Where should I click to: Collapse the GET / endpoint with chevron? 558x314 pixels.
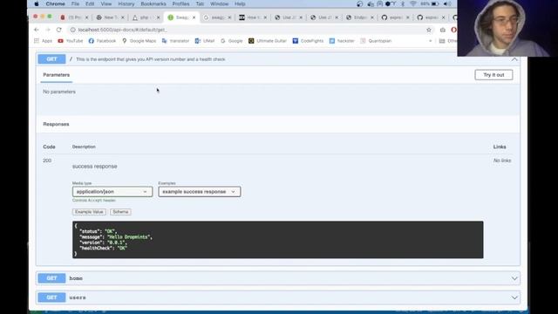(x=514, y=59)
